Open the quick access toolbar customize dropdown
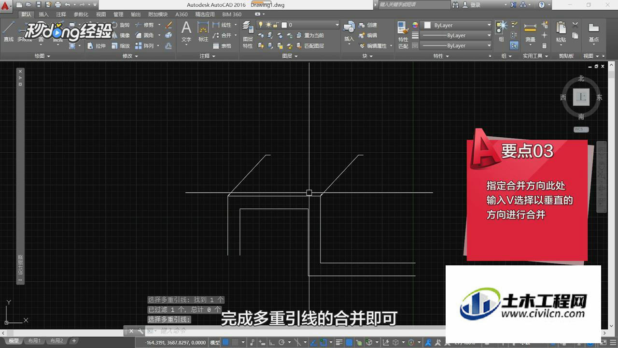This screenshot has width=618, height=348. 95,4
